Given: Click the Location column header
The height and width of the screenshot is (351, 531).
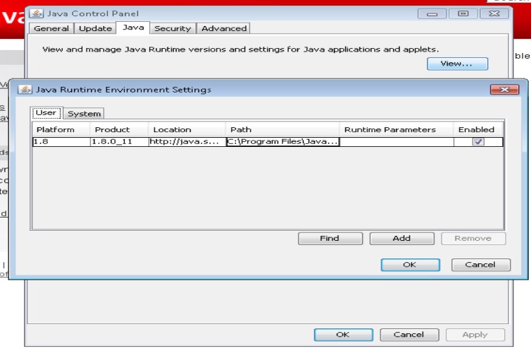Looking at the screenshot, I should pos(187,130).
